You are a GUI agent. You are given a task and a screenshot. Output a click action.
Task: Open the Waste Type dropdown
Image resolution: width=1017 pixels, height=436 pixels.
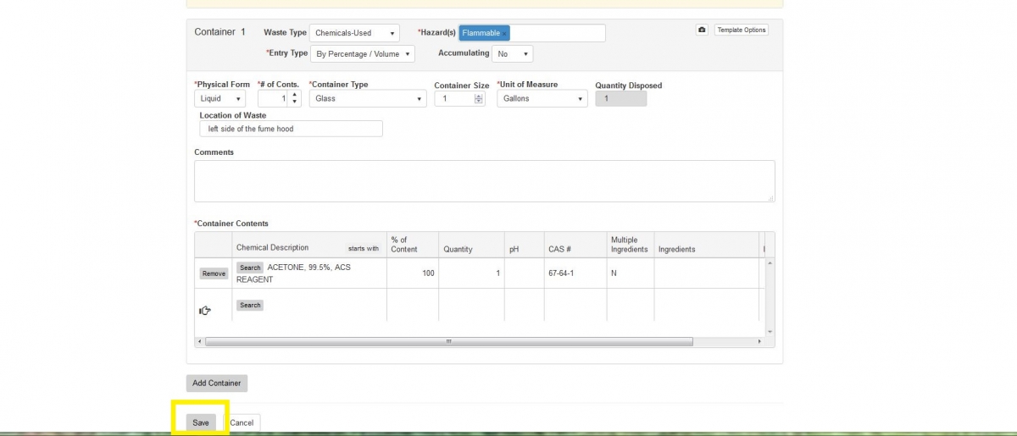point(353,33)
